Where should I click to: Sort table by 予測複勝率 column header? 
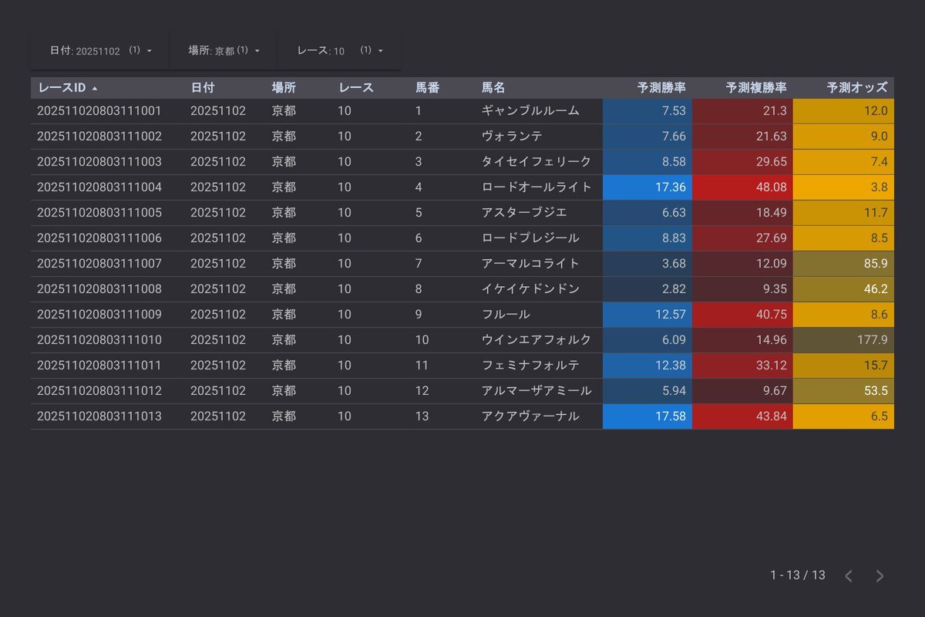point(755,88)
